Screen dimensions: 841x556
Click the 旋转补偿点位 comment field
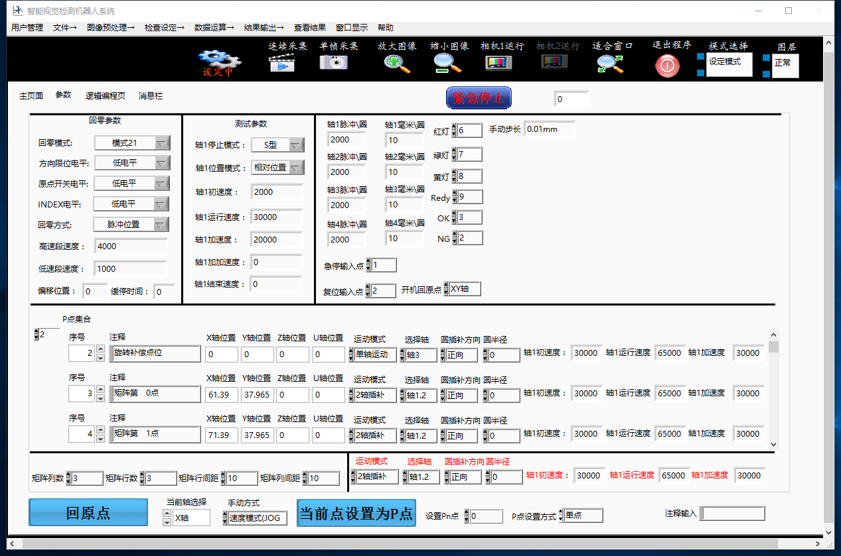(x=155, y=353)
